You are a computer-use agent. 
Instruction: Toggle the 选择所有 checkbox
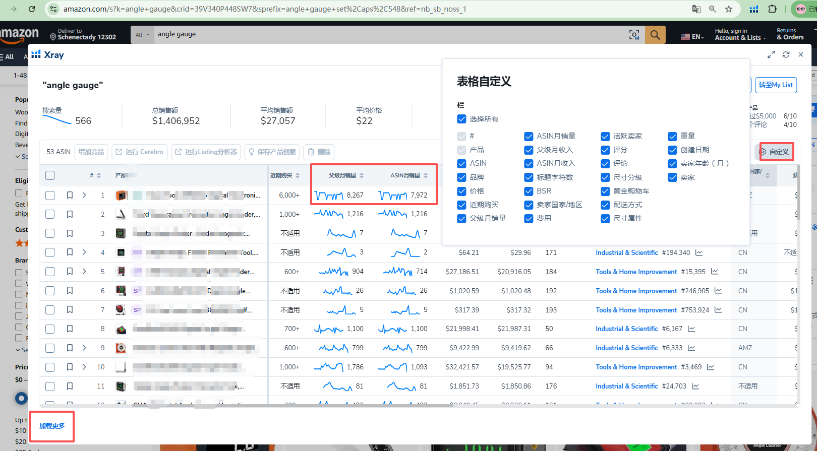tap(461, 119)
